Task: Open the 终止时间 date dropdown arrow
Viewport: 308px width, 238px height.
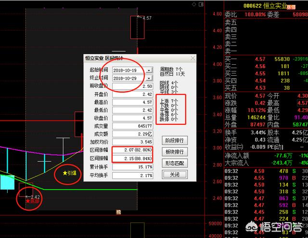Action: click(149, 78)
